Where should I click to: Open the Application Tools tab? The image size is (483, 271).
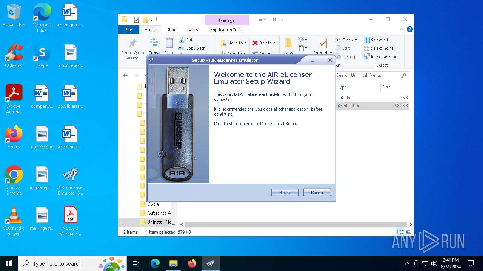226,30
